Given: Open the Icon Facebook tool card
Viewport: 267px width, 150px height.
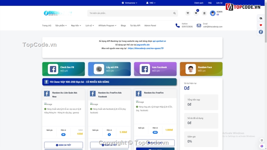Looking at the screenshot, I should coord(155,69).
